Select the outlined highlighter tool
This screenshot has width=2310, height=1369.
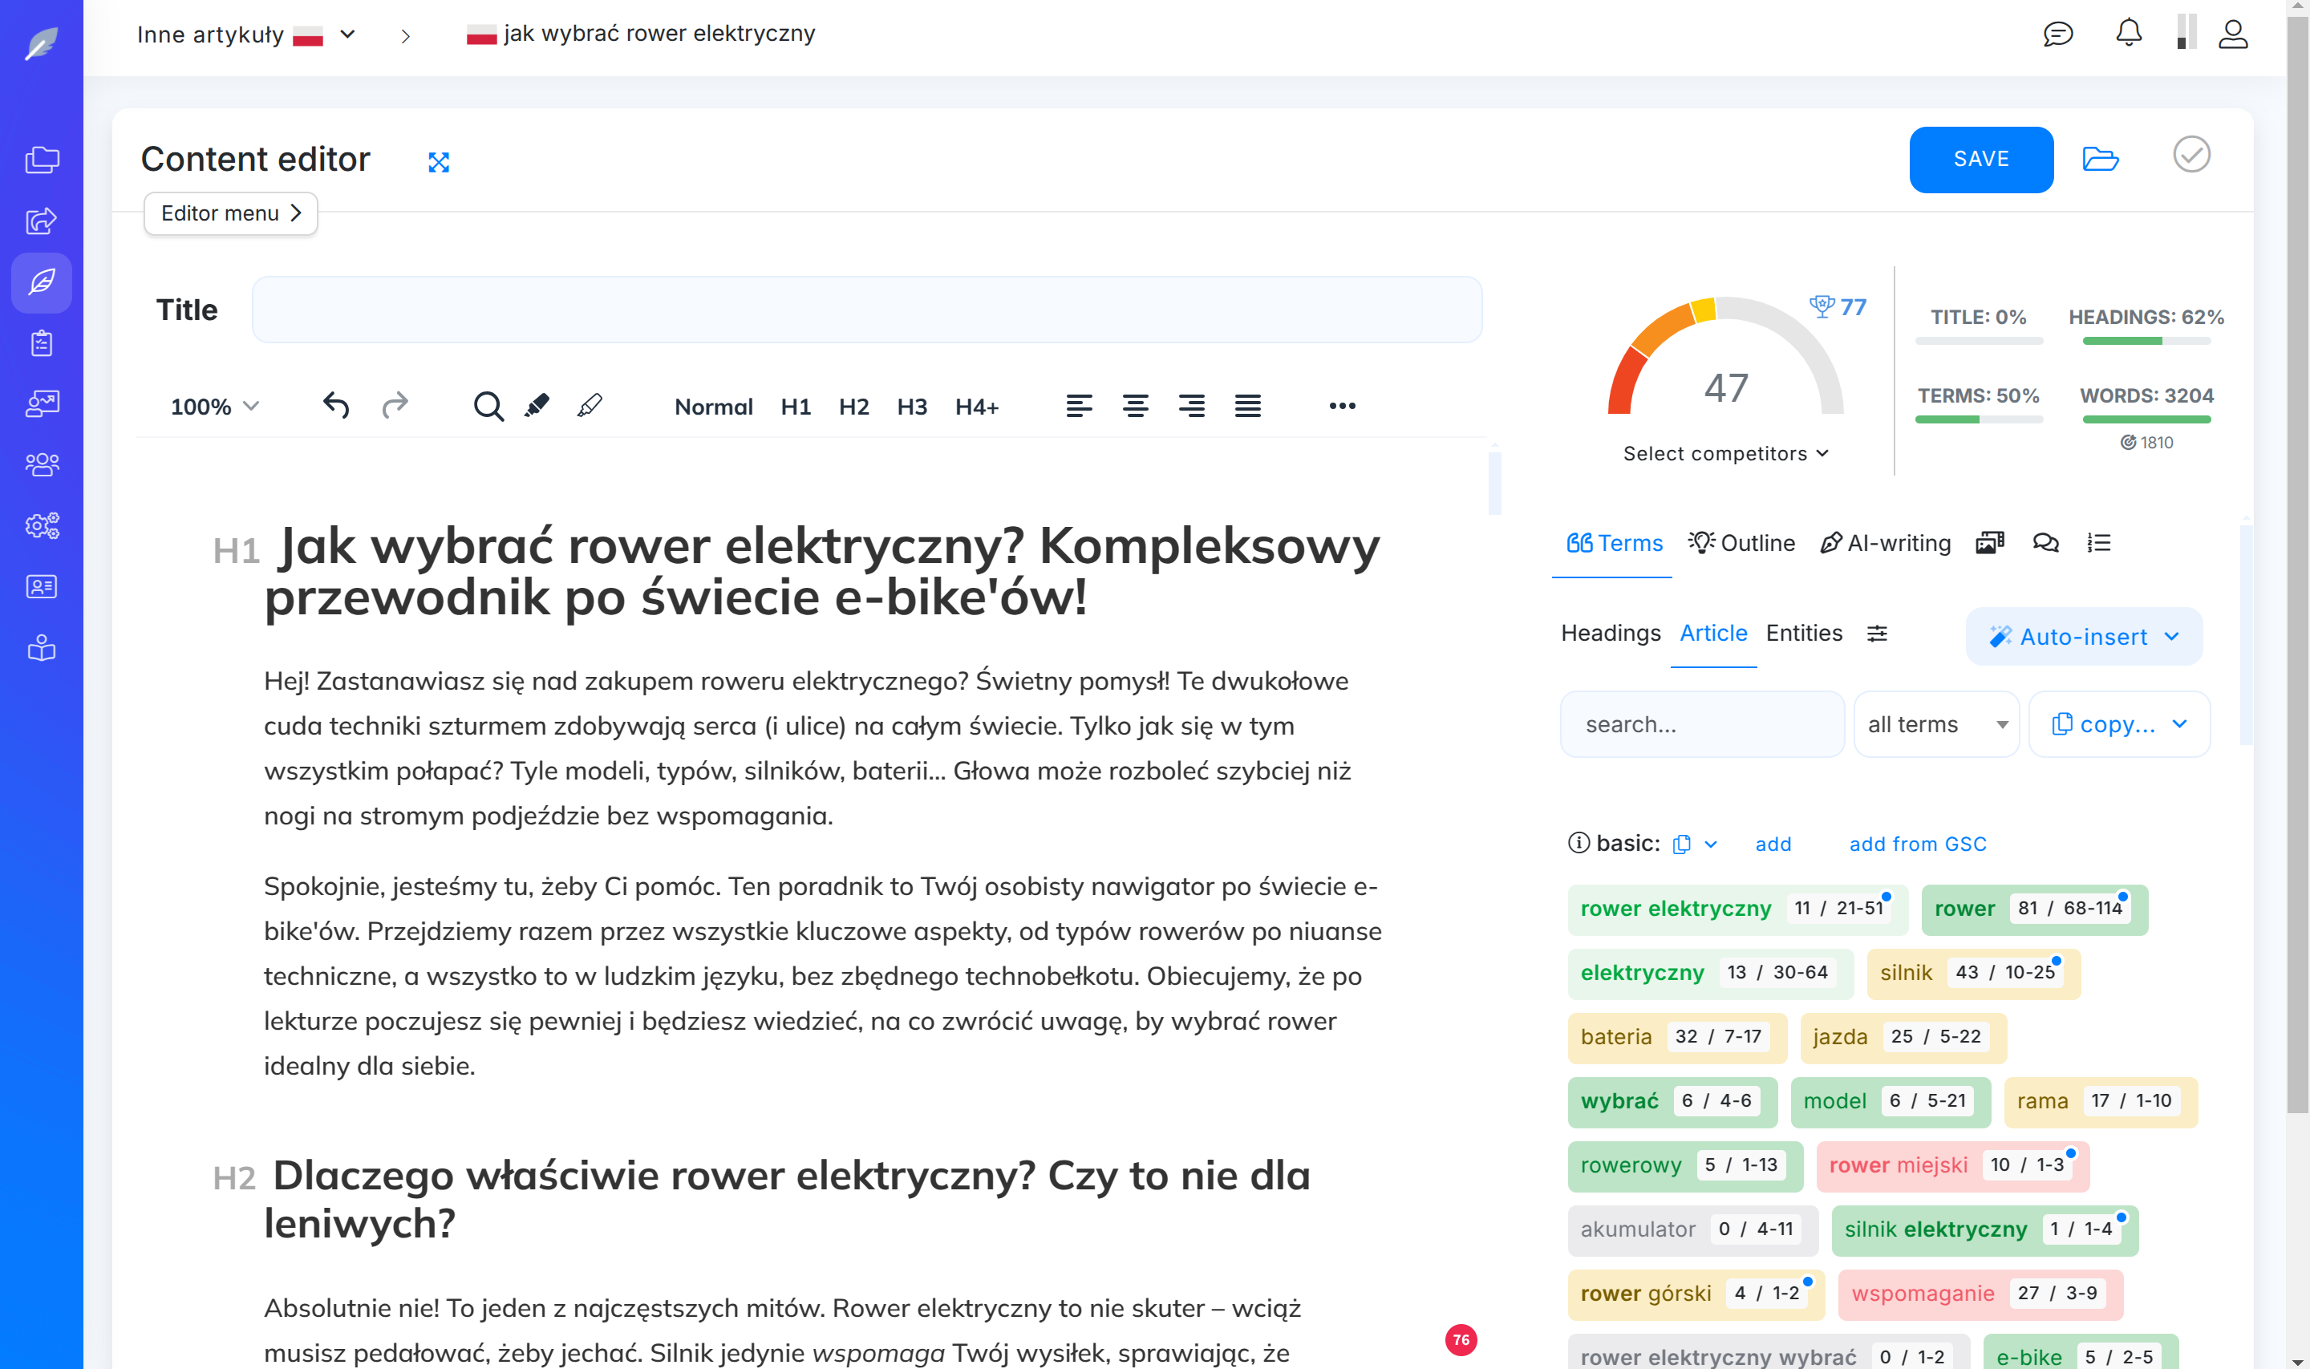click(590, 406)
